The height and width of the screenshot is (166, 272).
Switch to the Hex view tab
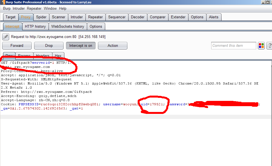click(x=58, y=56)
